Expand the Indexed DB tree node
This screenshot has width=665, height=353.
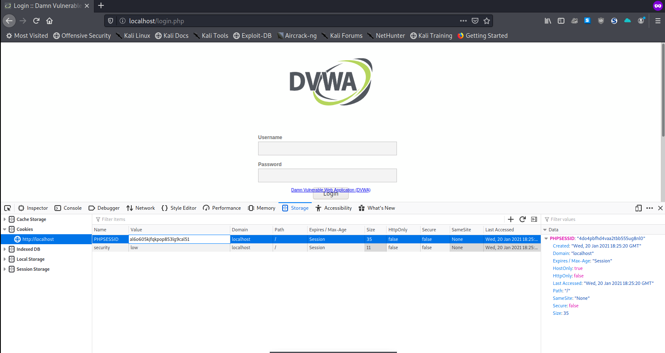[x=5, y=249]
